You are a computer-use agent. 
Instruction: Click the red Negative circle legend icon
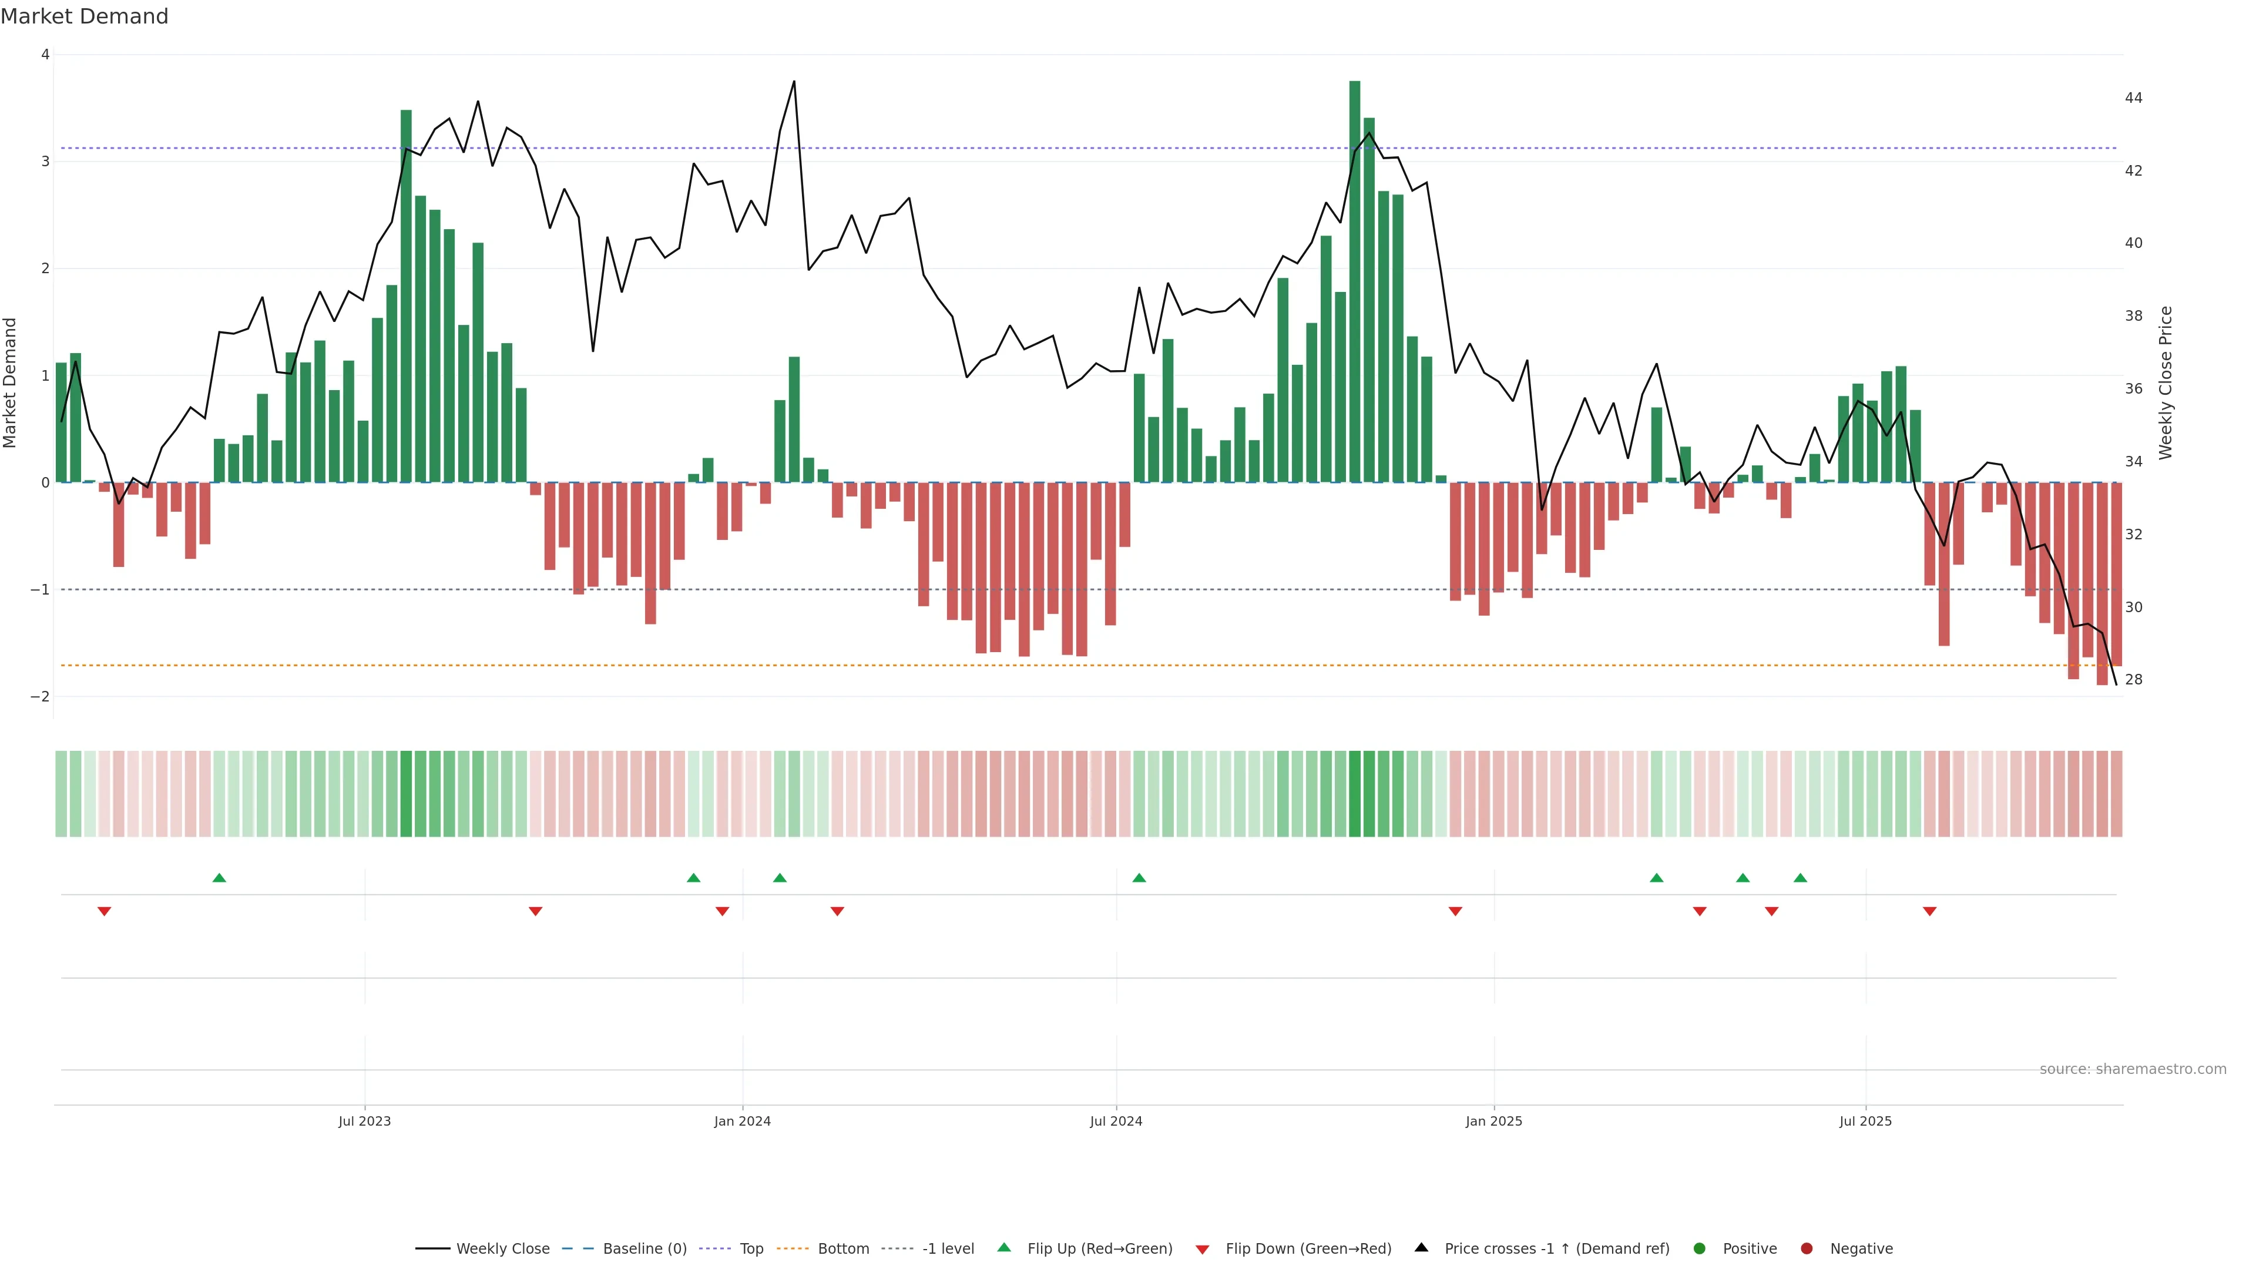click(x=1807, y=1248)
